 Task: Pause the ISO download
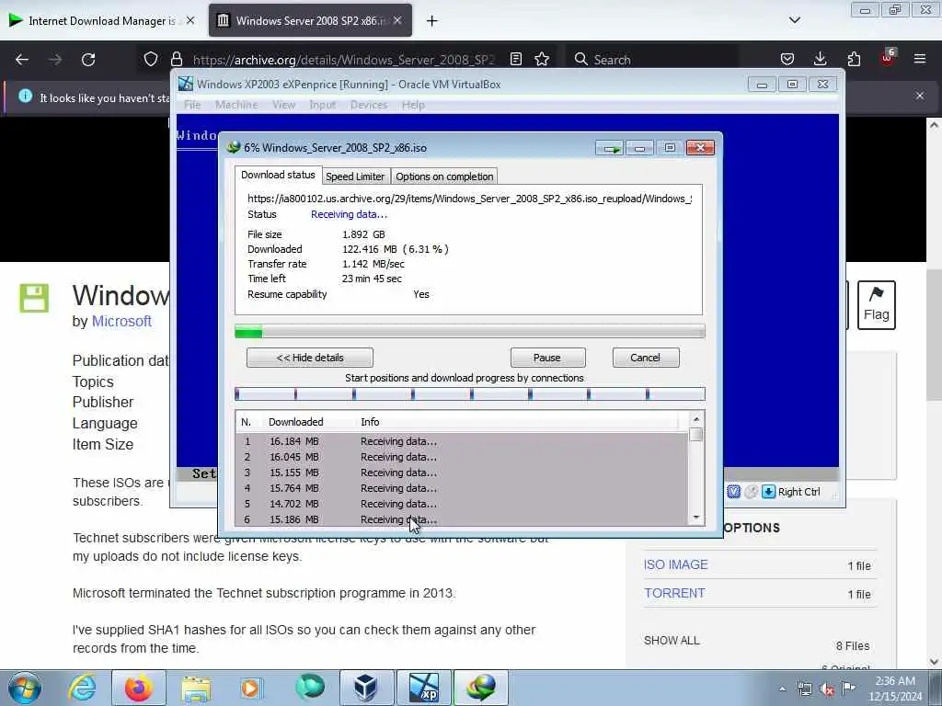547,358
